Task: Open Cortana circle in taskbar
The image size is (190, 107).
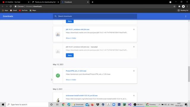Action: 51,104
